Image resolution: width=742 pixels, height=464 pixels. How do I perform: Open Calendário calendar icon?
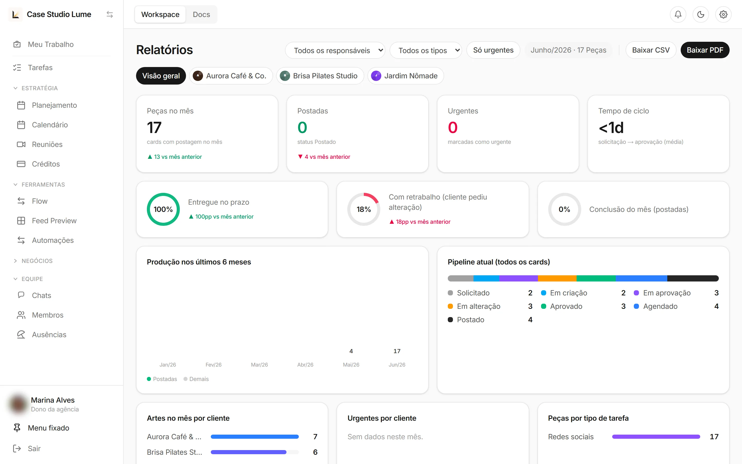21,125
